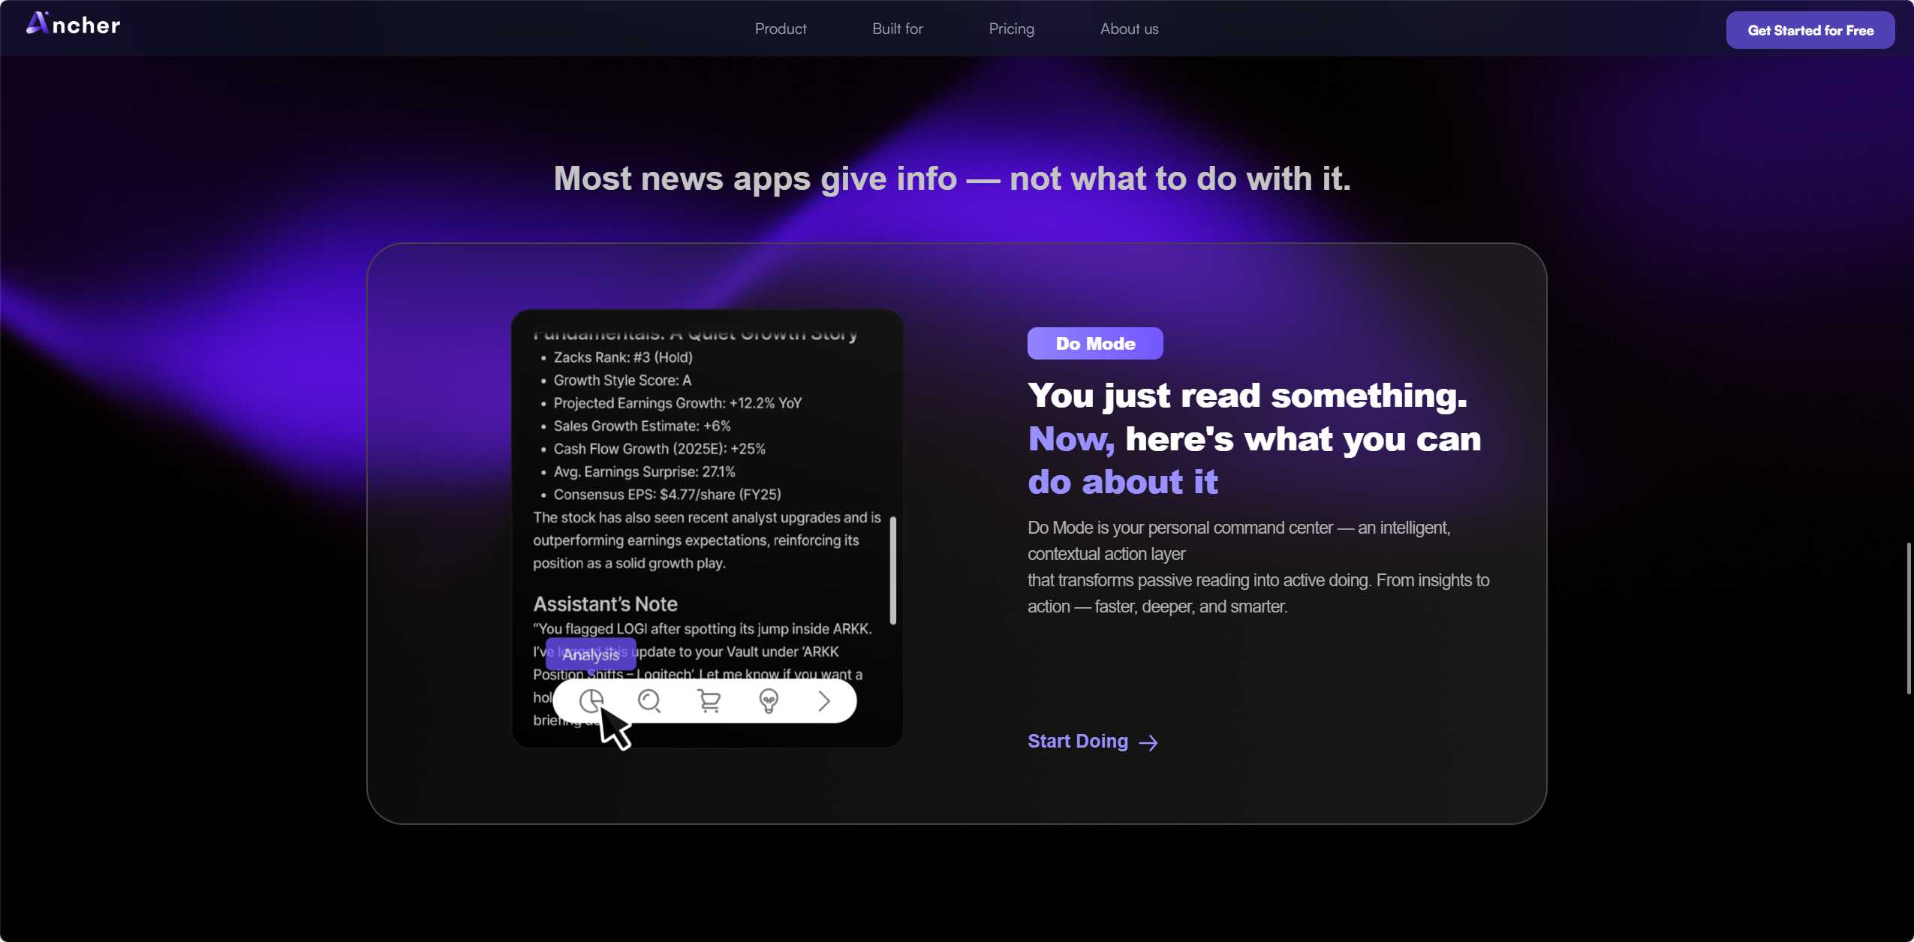Open the Product menu

(x=781, y=29)
